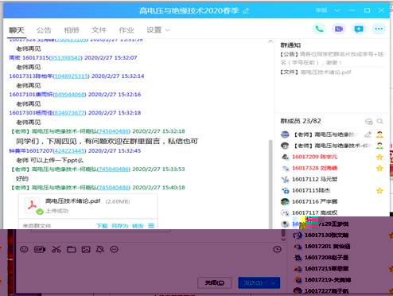
Task: Click the 举报 report link in title bar
Action: click(x=321, y=10)
